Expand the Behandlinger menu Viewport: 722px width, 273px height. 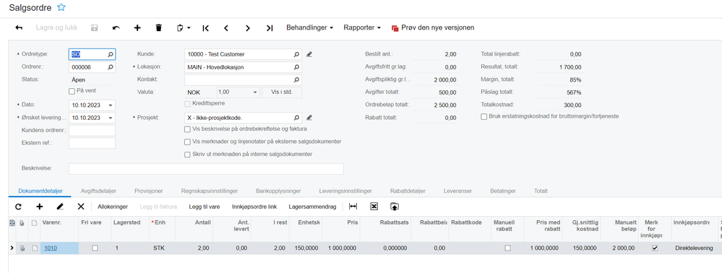tap(309, 27)
